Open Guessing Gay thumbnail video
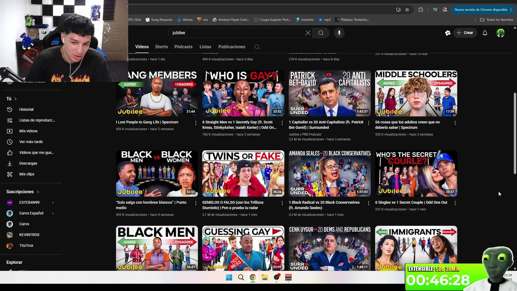This screenshot has width=517, height=291. (x=243, y=248)
